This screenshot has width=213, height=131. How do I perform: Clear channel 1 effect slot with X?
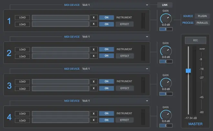[94, 24]
